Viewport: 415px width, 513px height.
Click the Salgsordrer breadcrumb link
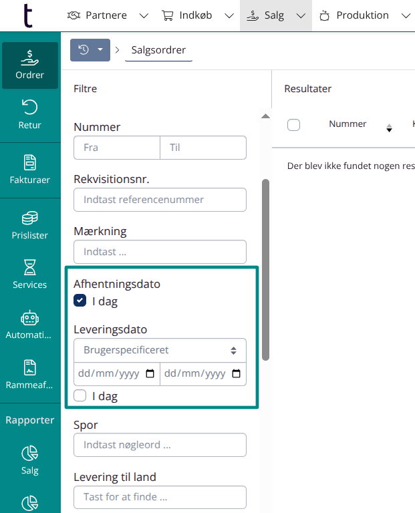click(x=158, y=50)
